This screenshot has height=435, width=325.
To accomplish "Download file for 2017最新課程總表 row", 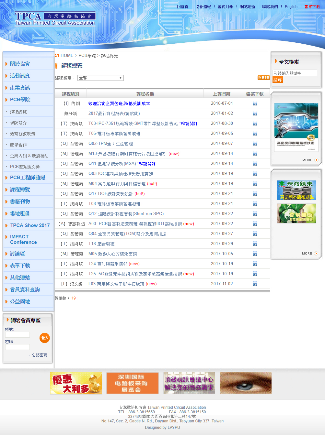I will pos(255,114).
